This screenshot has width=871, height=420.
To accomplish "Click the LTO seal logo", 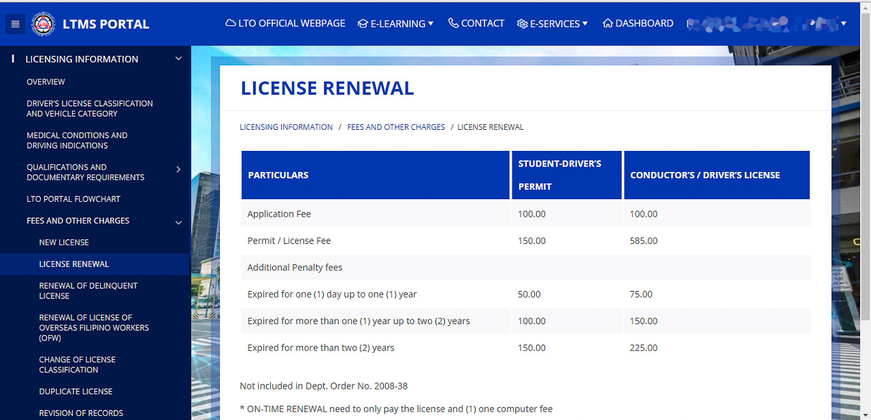I will [x=44, y=24].
